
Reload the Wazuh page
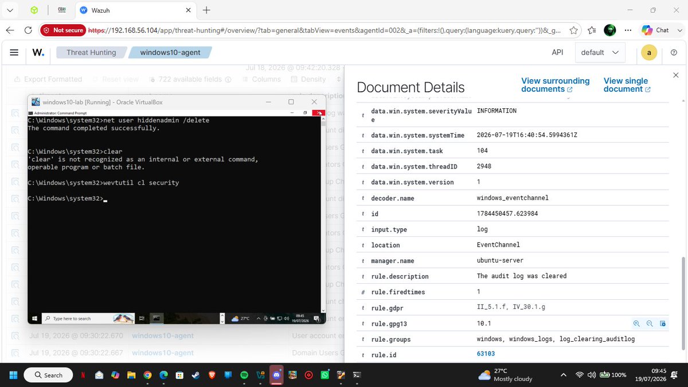pyautogui.click(x=28, y=30)
